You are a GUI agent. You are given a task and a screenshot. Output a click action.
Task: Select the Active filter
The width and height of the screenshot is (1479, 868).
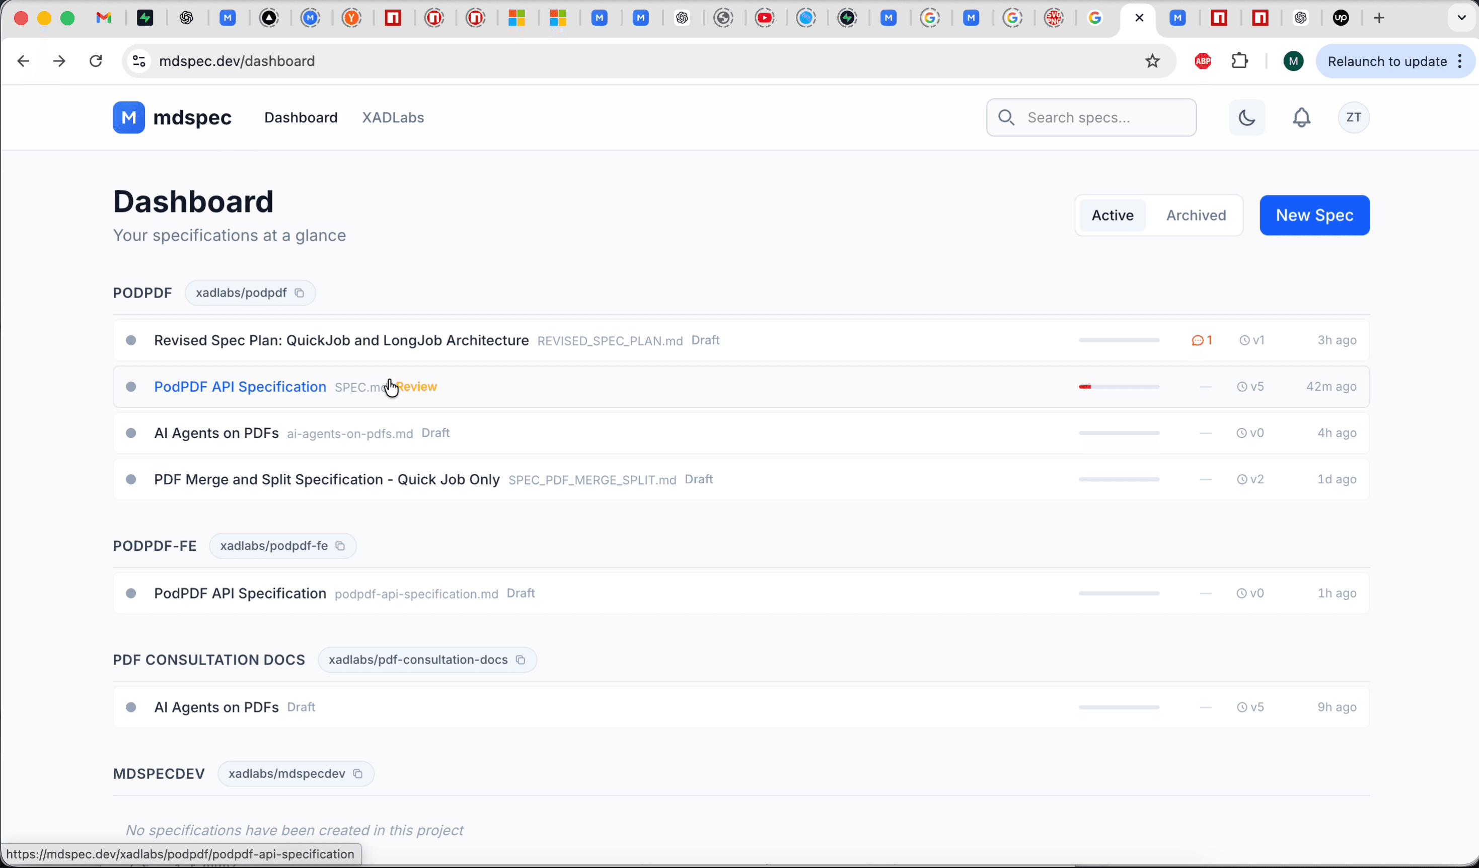[x=1112, y=215]
